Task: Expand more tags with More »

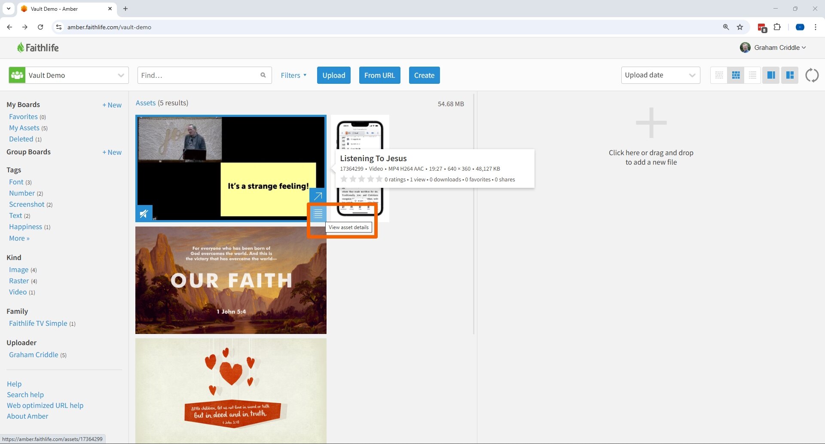Action: [x=19, y=238]
